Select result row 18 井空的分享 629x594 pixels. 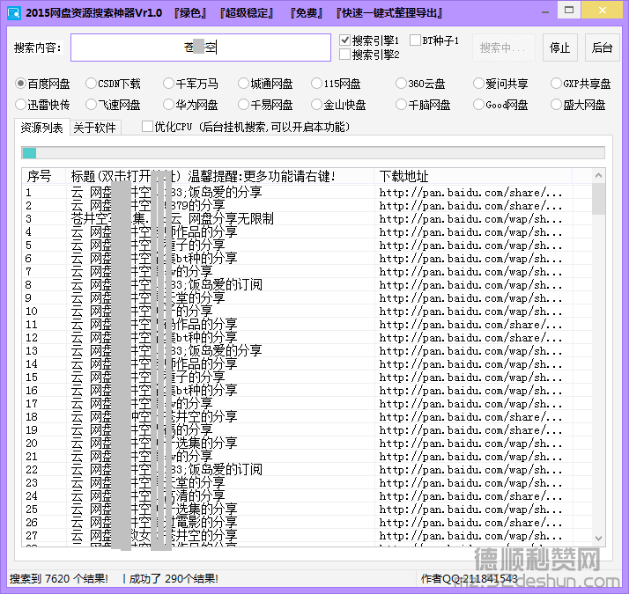click(307, 417)
